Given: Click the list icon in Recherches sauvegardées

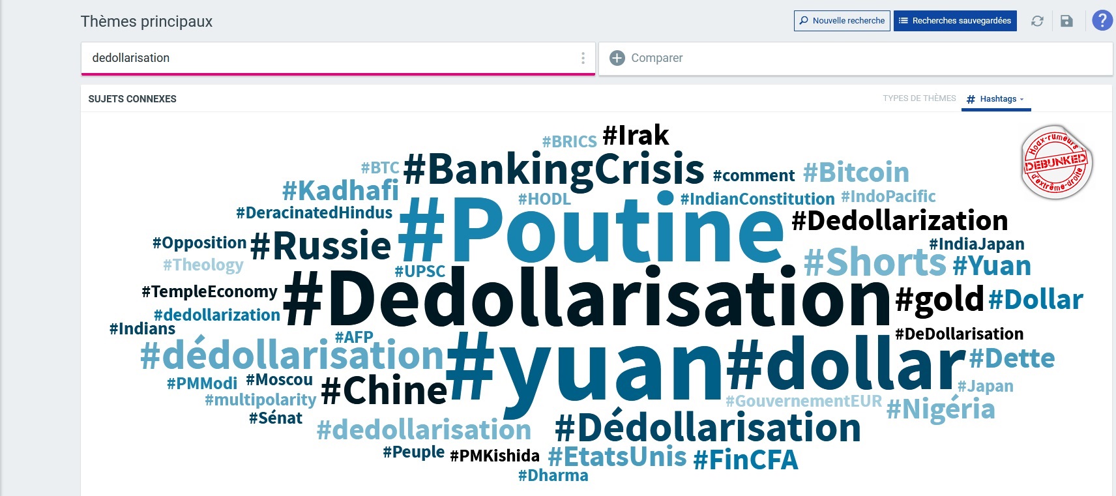Looking at the screenshot, I should 903,21.
